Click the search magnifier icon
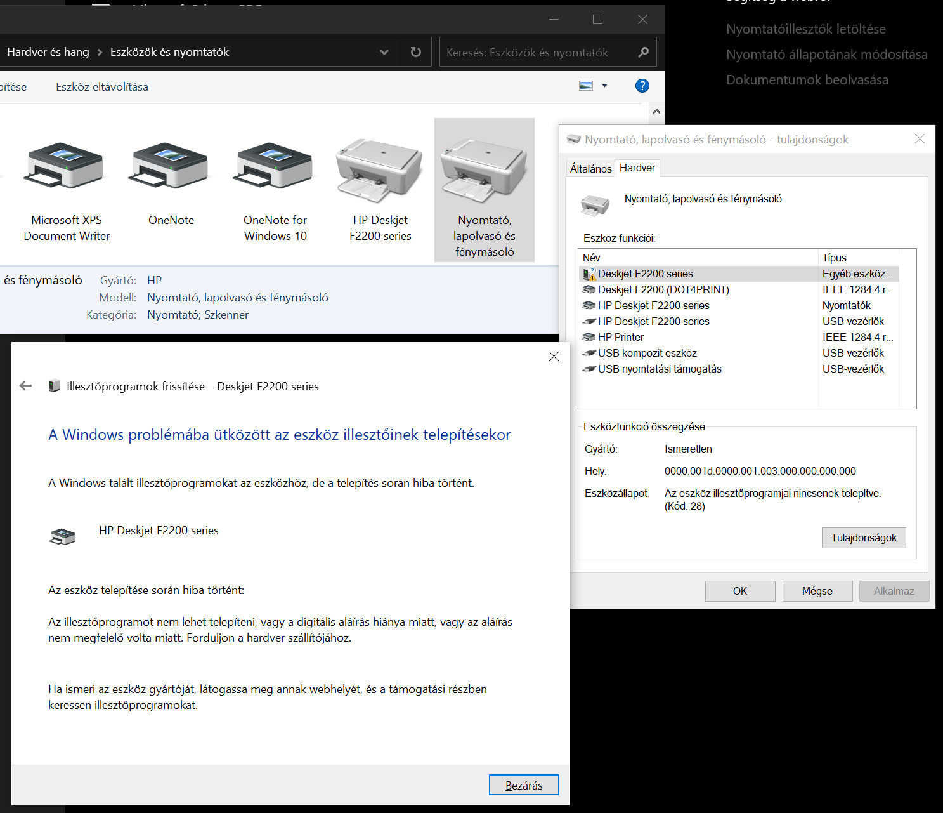The width and height of the screenshot is (943, 813). (x=643, y=52)
